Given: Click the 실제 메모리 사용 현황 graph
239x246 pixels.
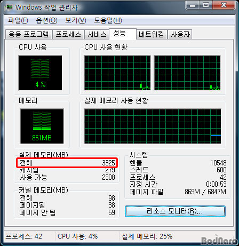Looking at the screenshot, I should pyautogui.click(x=153, y=126).
